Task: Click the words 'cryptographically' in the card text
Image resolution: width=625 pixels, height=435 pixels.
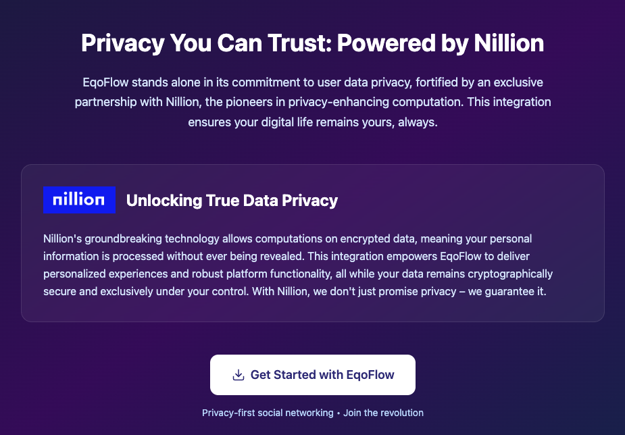Action: [509, 274]
